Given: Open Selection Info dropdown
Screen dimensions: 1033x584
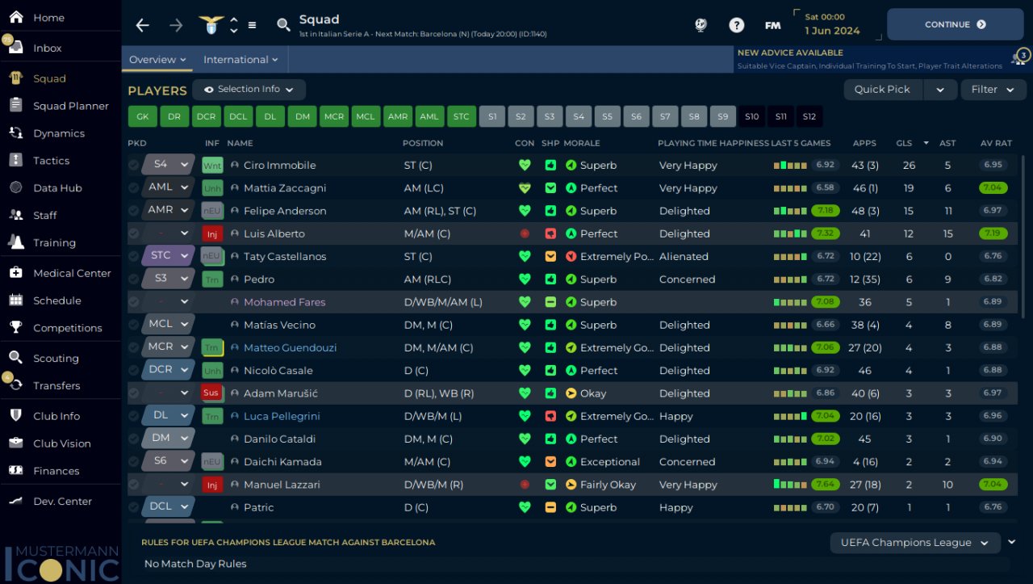Looking at the screenshot, I should point(249,90).
